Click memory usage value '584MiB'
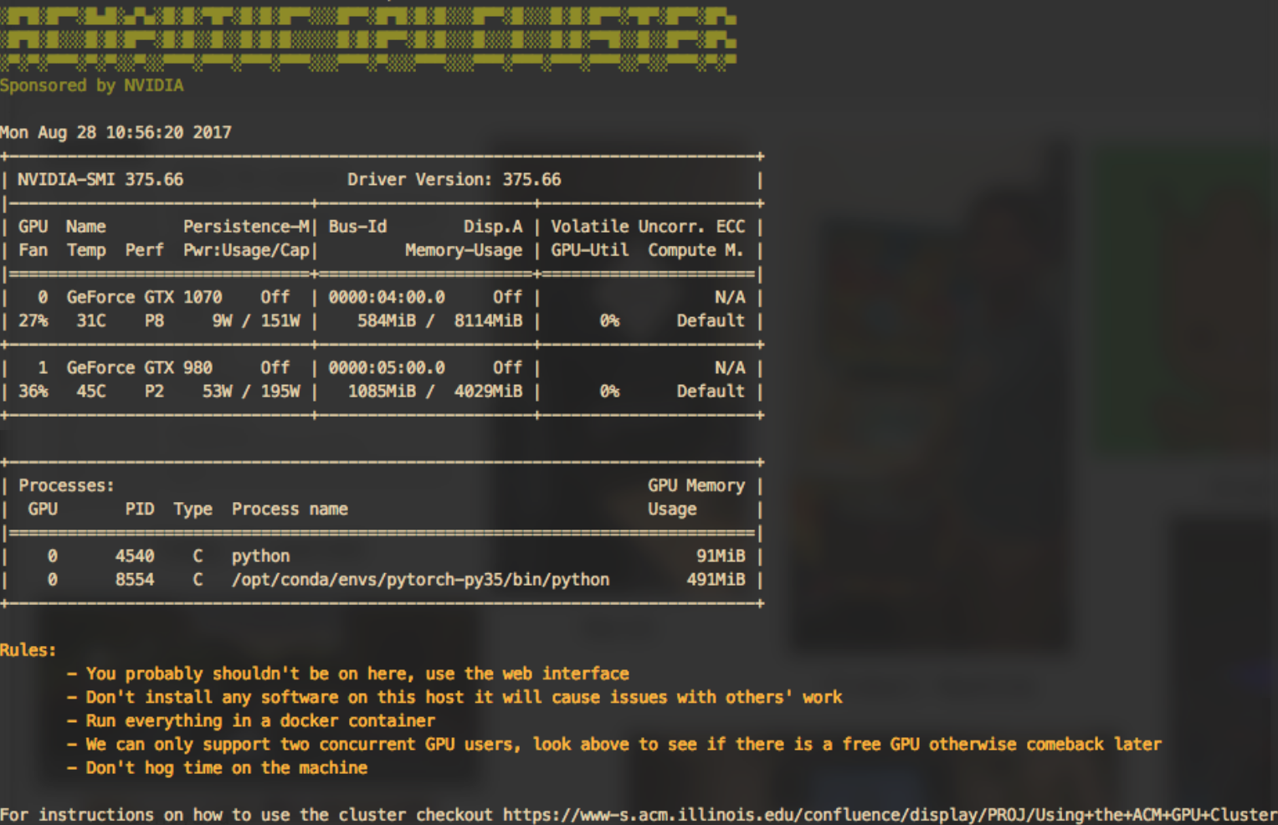This screenshot has width=1278, height=825. 387,320
